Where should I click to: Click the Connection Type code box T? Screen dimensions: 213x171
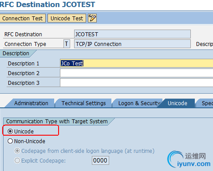point(67,44)
